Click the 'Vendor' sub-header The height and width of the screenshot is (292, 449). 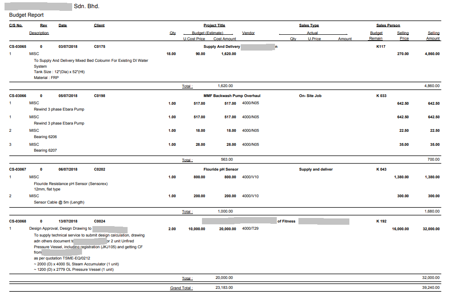click(x=248, y=33)
